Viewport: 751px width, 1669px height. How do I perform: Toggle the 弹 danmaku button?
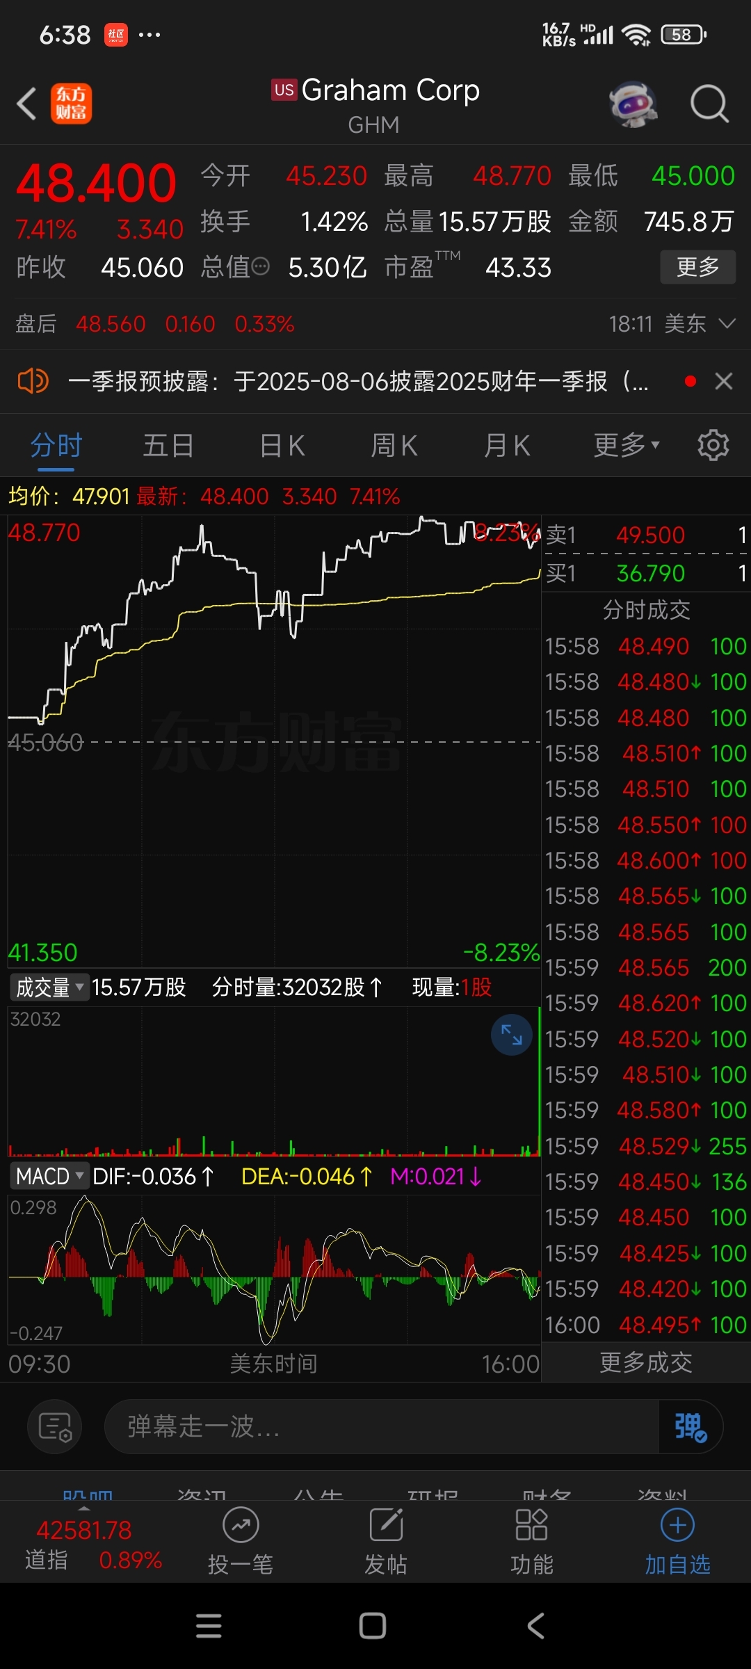pyautogui.click(x=691, y=1427)
